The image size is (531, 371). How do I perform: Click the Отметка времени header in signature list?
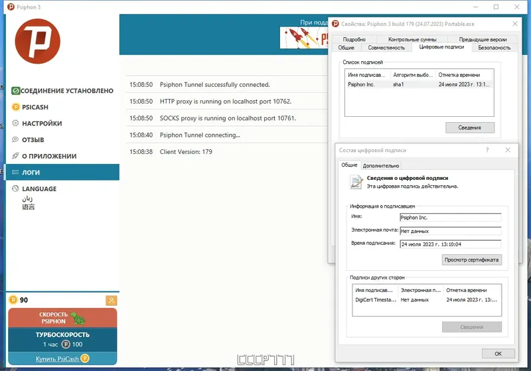464,75
